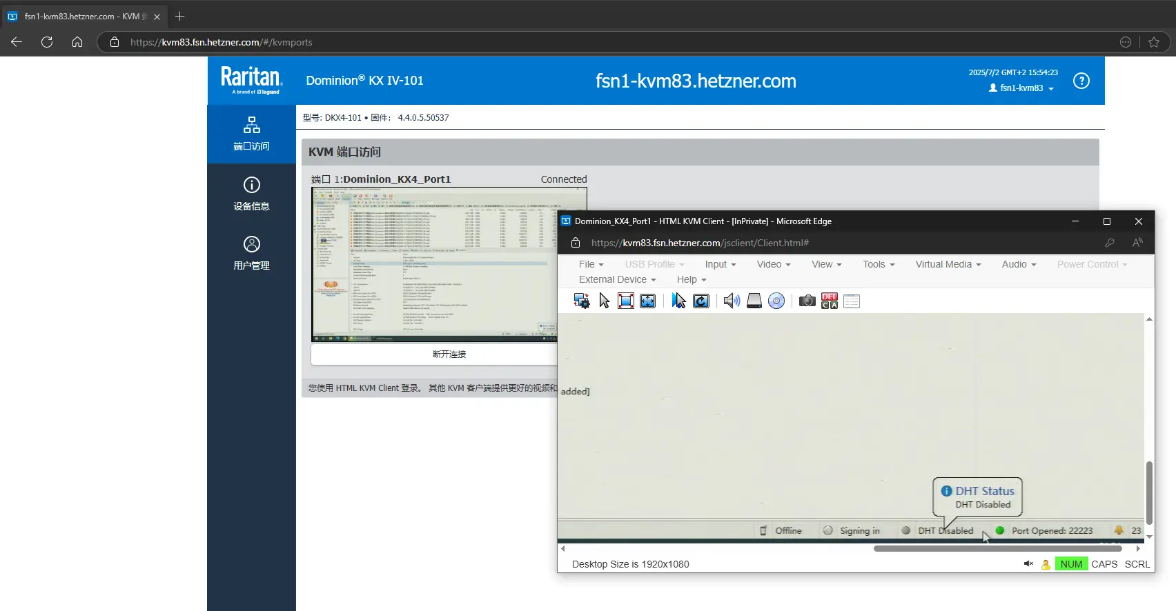
Task: Click the virtual media drive icon
Action: (754, 301)
